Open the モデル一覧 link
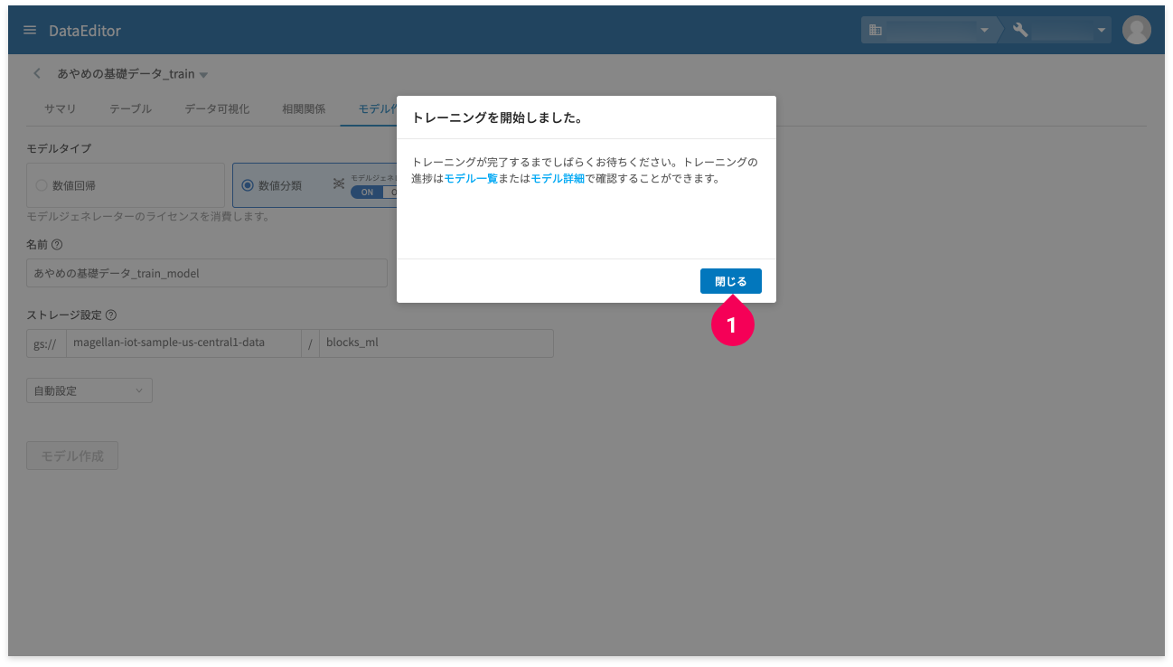Viewport: 1173px width, 667px height. (471, 178)
